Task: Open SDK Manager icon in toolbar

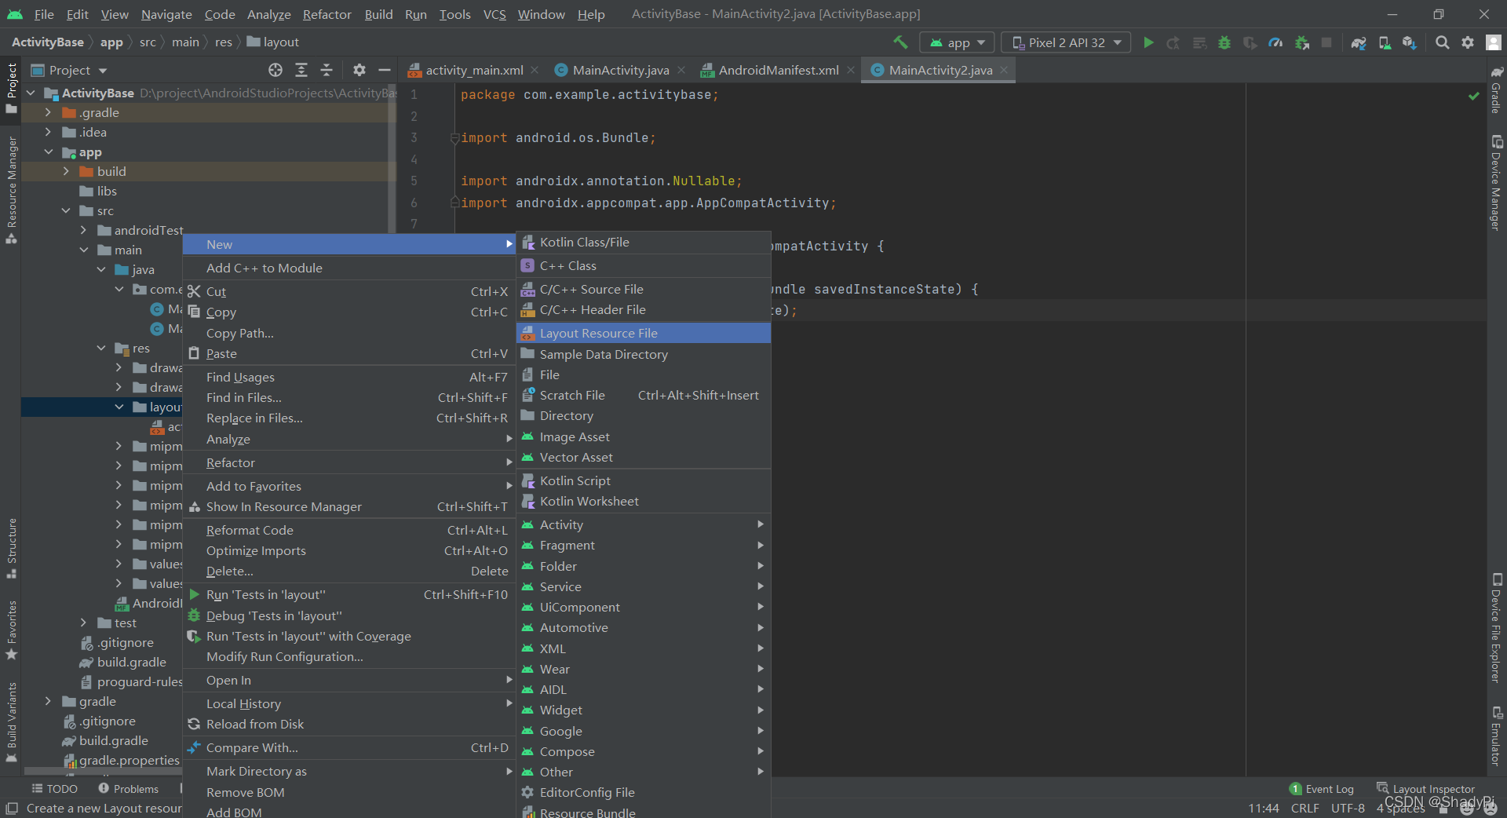Action: click(x=1410, y=42)
